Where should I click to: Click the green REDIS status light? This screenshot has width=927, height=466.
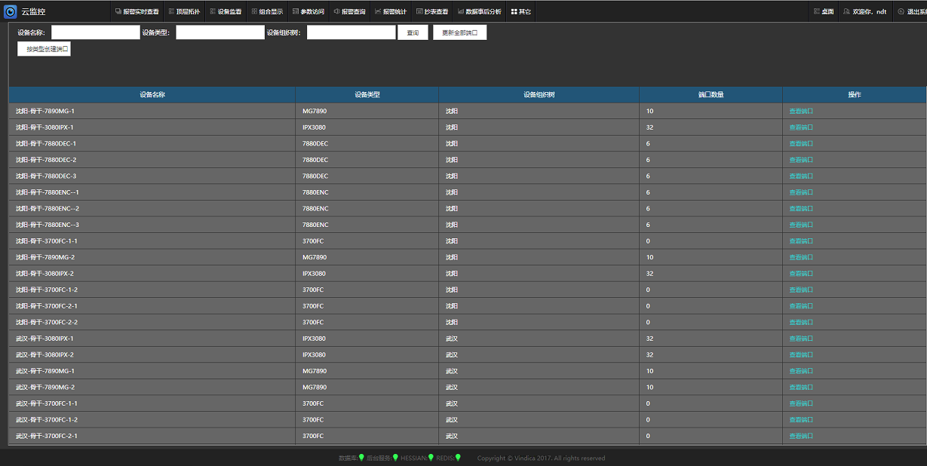pos(458,457)
